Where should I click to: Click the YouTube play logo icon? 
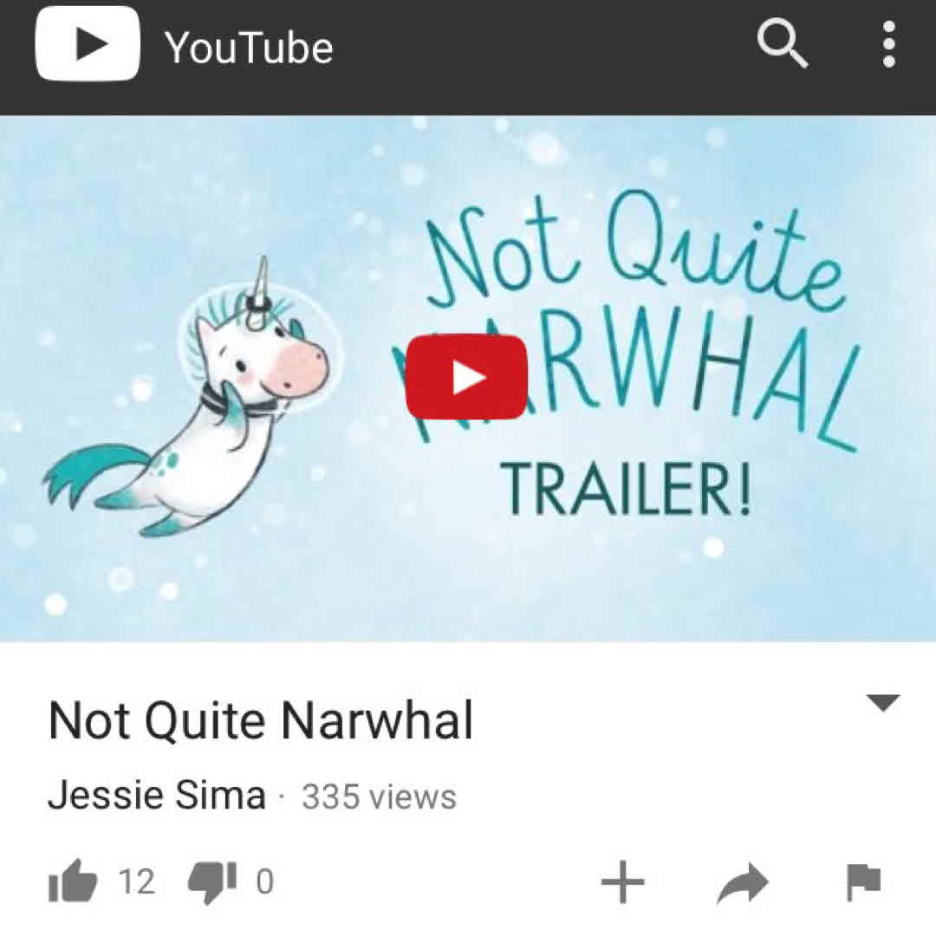coord(88,43)
